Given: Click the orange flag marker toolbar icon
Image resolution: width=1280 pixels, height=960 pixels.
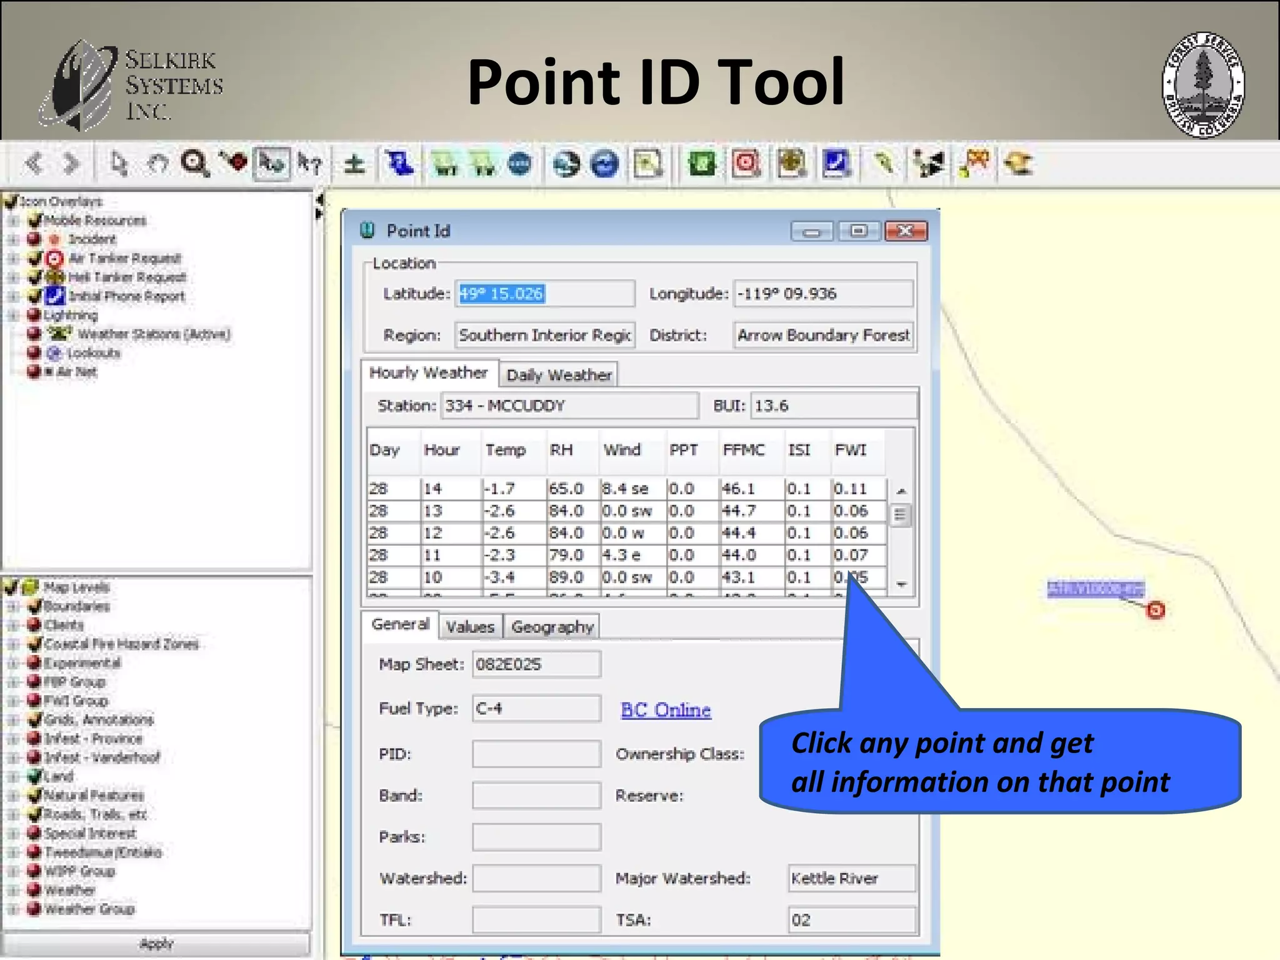Looking at the screenshot, I should (975, 164).
